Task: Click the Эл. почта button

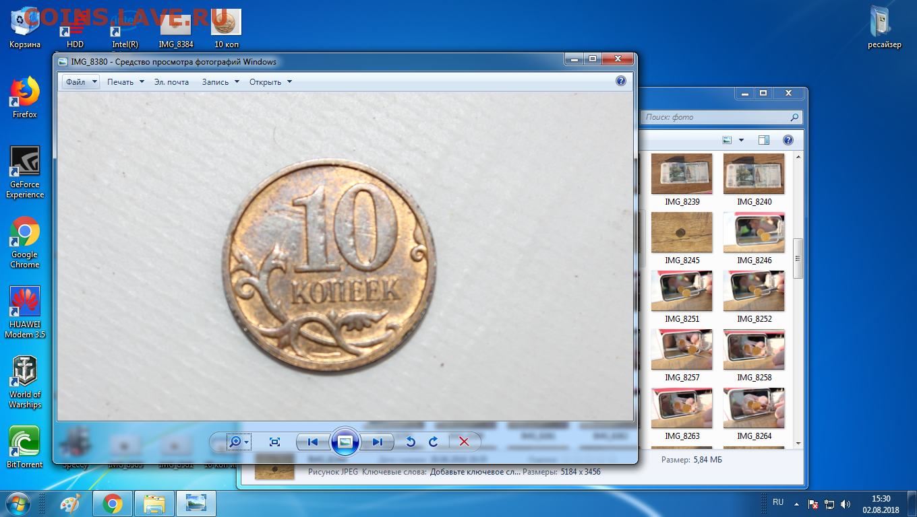Action: coord(171,82)
